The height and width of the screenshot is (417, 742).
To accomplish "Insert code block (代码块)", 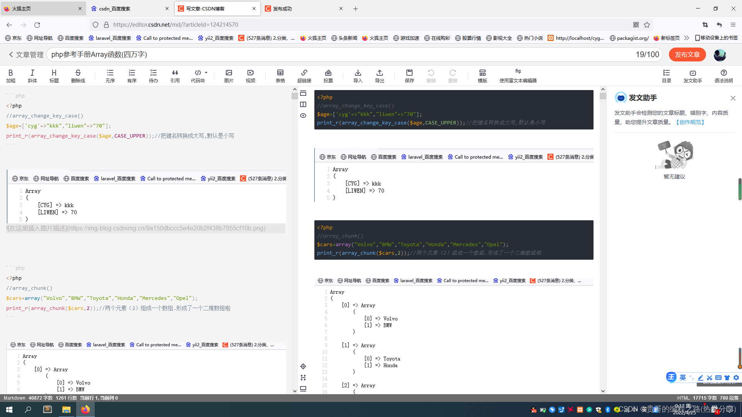I will (x=198, y=76).
